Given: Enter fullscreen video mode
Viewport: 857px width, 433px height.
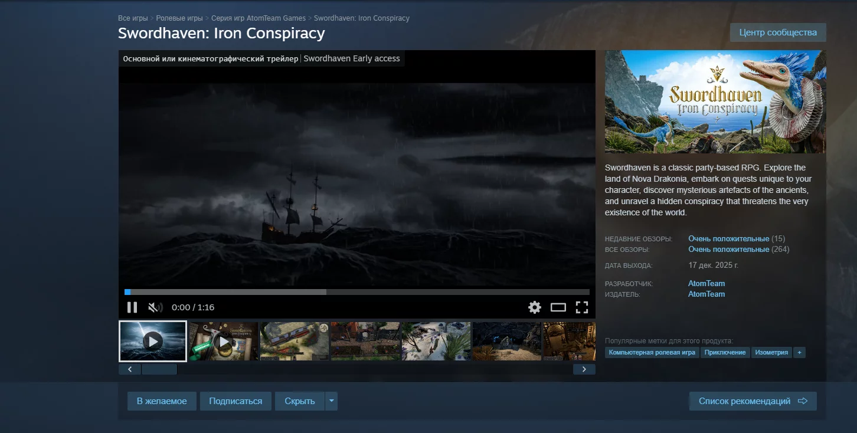Looking at the screenshot, I should (582, 307).
